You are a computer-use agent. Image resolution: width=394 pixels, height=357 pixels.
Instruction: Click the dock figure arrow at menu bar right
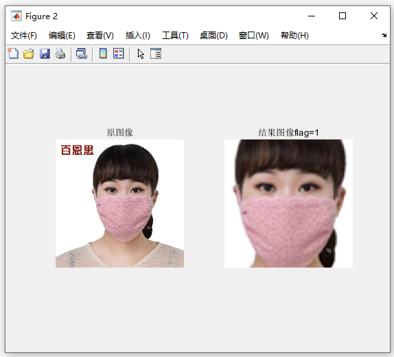click(x=384, y=35)
